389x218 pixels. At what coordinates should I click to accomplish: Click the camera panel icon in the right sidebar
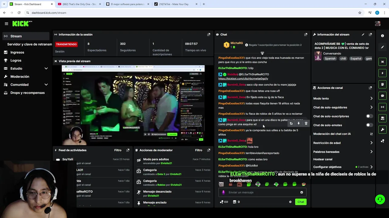(382, 118)
